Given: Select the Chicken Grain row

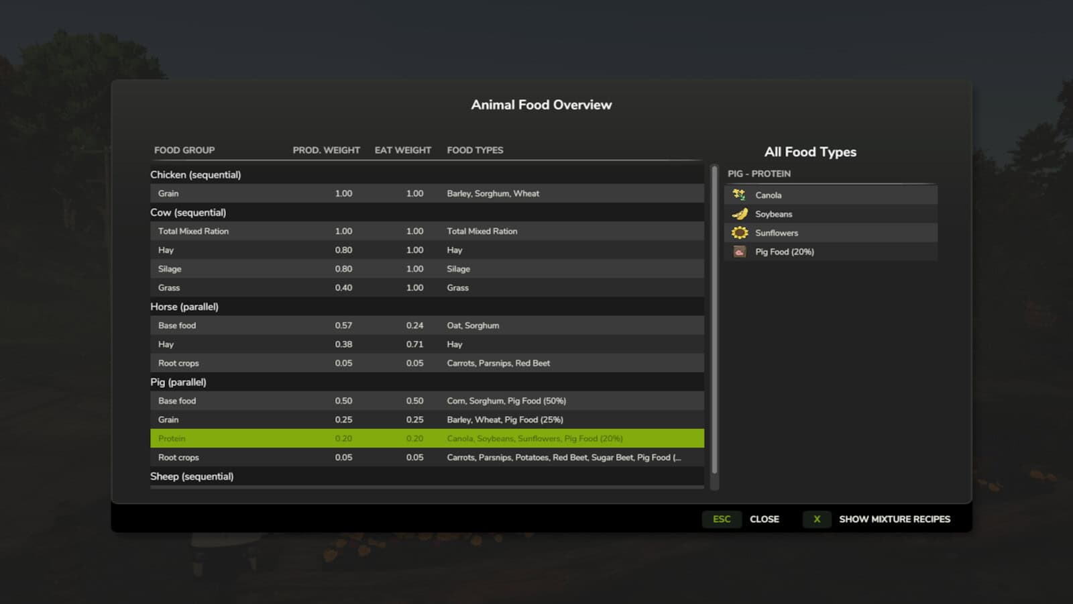Looking at the screenshot, I should [x=427, y=193].
